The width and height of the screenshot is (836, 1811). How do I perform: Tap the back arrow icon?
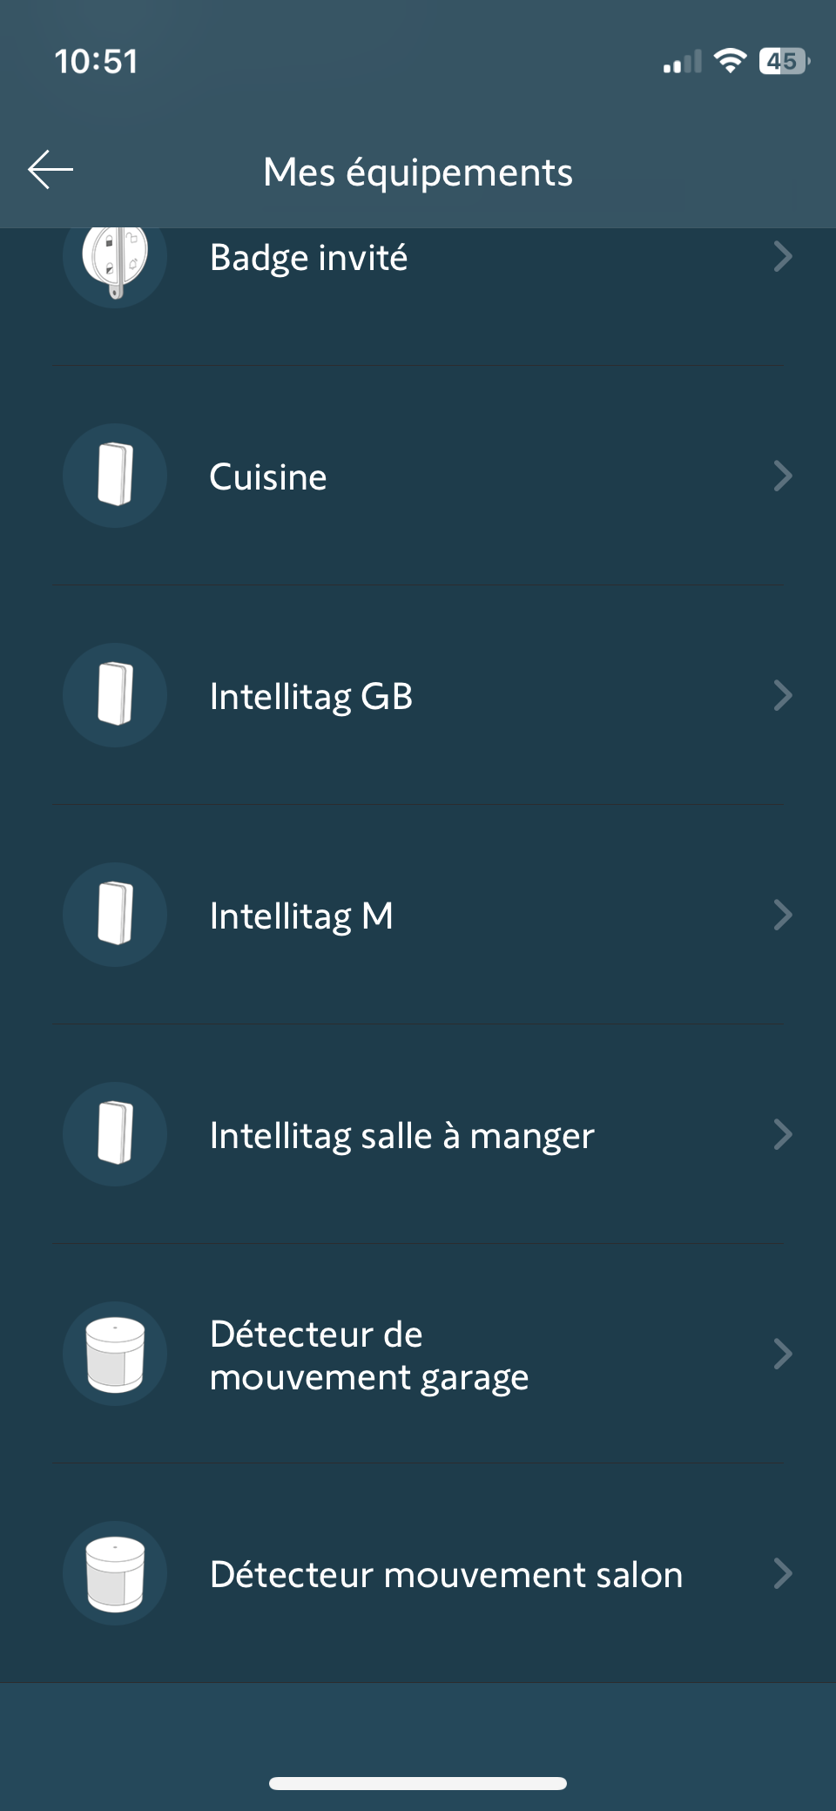[51, 170]
